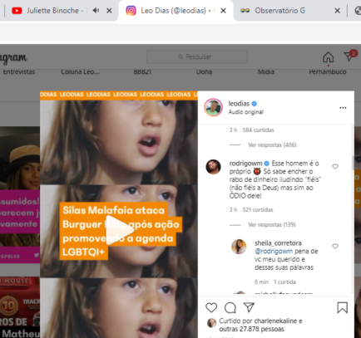The height and width of the screenshot is (338, 361).
Task: Like rodrigowm's comment
Action: coord(335,166)
